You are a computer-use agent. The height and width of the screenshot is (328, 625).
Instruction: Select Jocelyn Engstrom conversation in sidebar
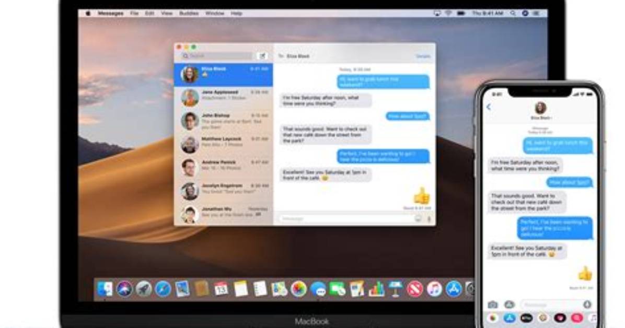tap(224, 191)
